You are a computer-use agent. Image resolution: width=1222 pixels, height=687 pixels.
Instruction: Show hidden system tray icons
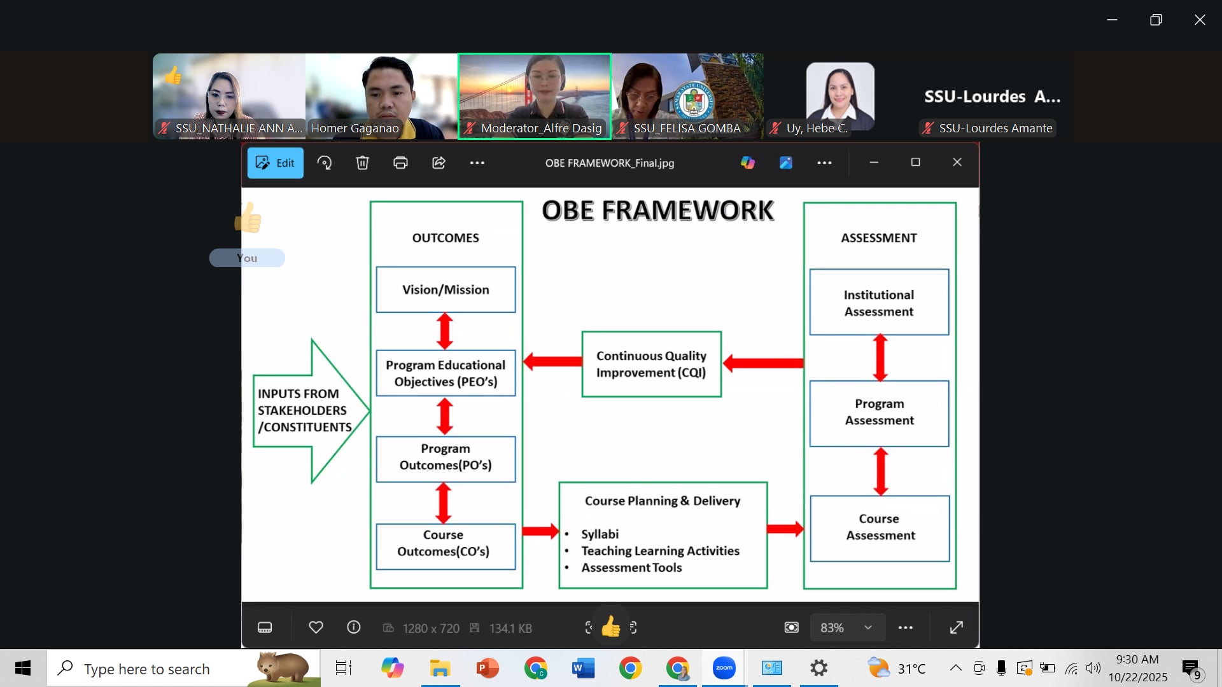[x=955, y=668]
